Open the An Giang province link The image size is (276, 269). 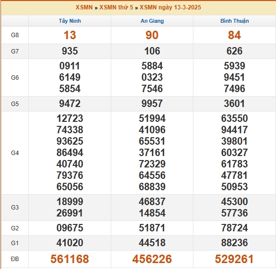point(152,21)
